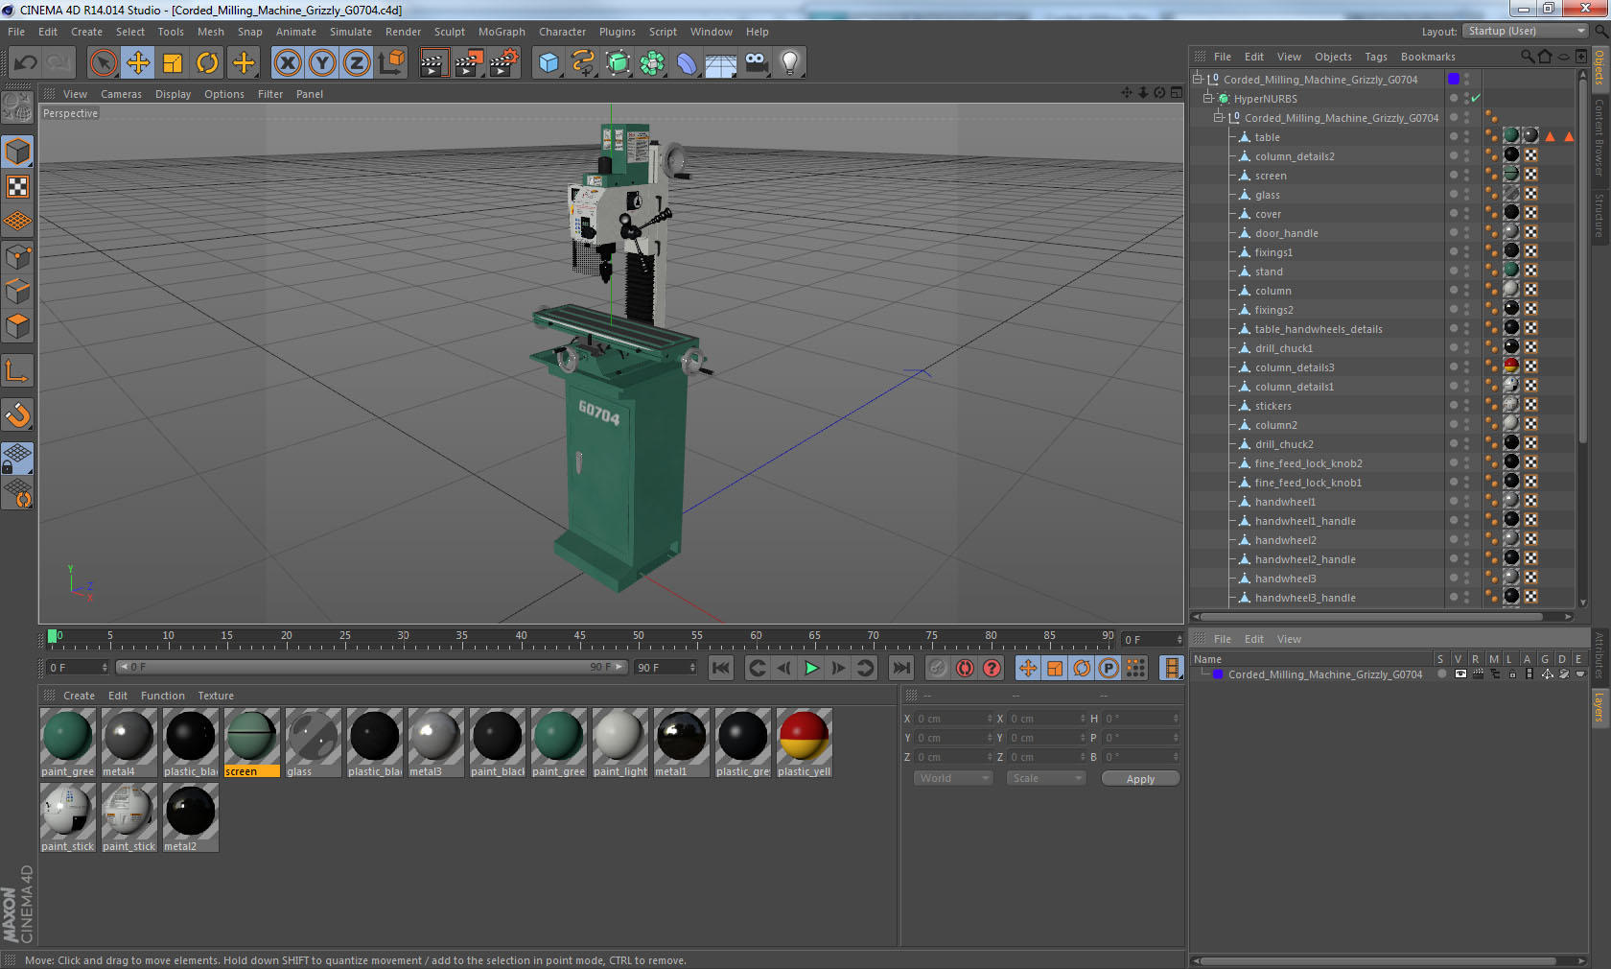Open the deformer objects icon
The width and height of the screenshot is (1611, 969).
[687, 63]
